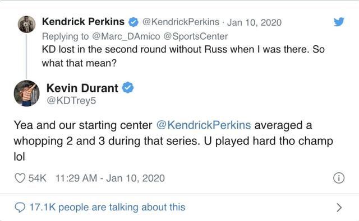The height and width of the screenshot is (221, 359).
Task: Click the Jan 10, 2020 date on Perkins' tweet
Action: click(254, 22)
